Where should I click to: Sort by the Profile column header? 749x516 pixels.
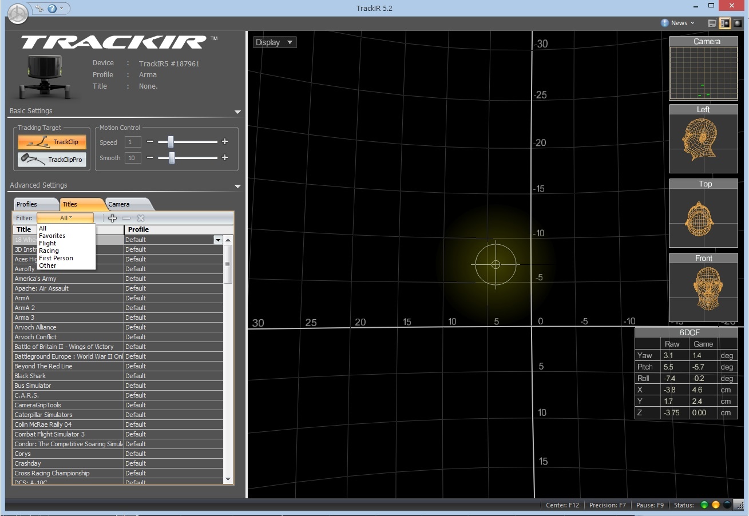pos(173,229)
